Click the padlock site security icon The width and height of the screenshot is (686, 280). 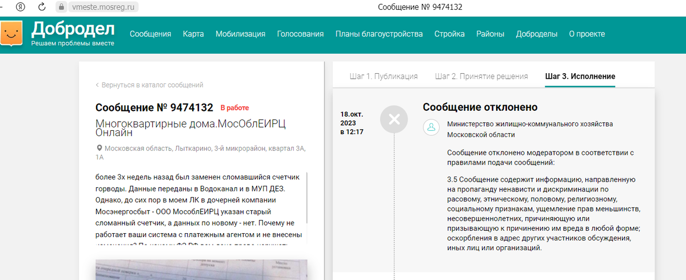(61, 7)
